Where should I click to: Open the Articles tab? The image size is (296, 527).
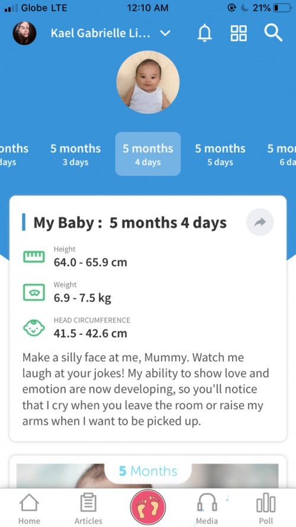88,509
